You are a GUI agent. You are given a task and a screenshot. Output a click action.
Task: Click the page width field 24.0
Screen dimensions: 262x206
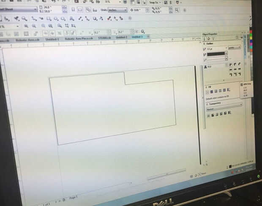coord(52,7)
